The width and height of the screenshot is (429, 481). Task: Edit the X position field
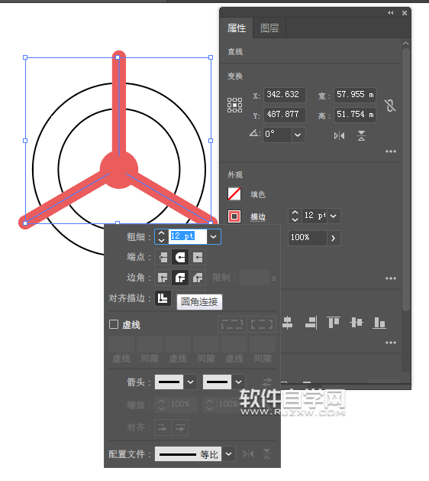click(284, 95)
